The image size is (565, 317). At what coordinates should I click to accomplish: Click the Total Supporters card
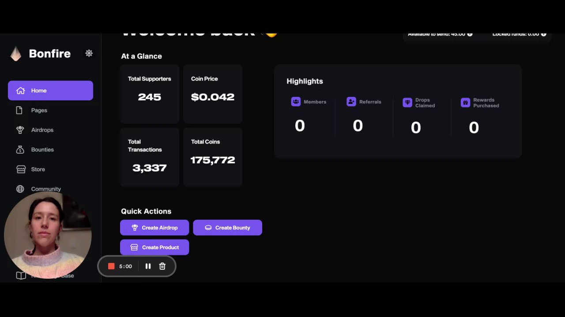[x=150, y=94]
